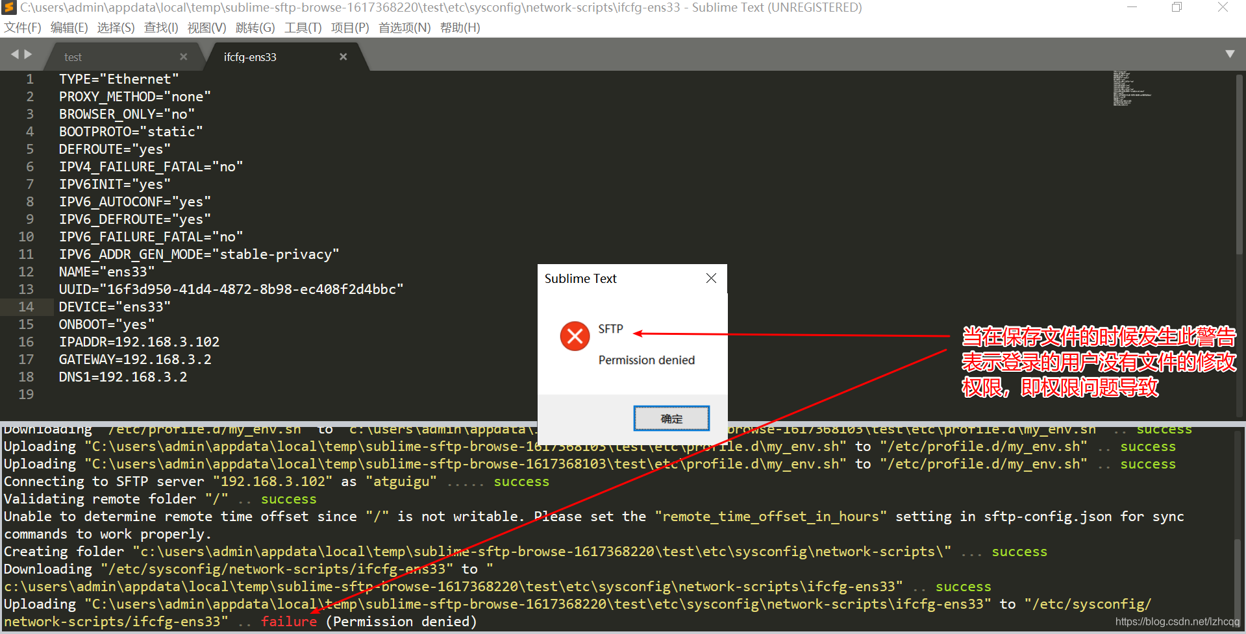1246x634 pixels.
Task: Close the Sublime Text error dialog
Action: coord(711,278)
